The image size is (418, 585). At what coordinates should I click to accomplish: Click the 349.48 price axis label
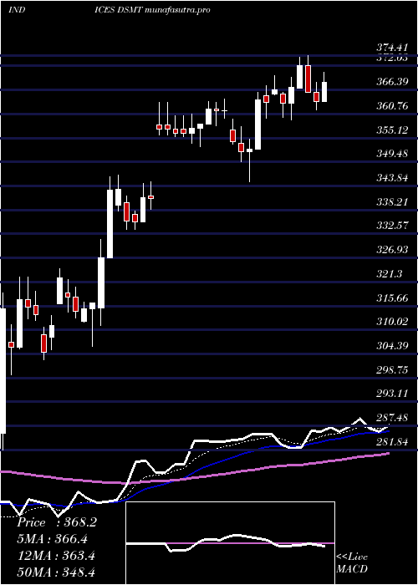click(391, 154)
